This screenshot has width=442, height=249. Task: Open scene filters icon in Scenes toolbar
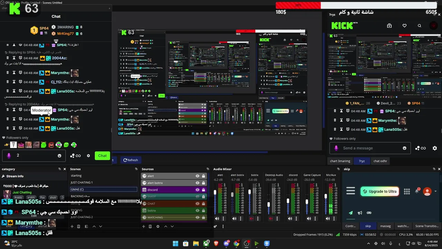point(86,227)
